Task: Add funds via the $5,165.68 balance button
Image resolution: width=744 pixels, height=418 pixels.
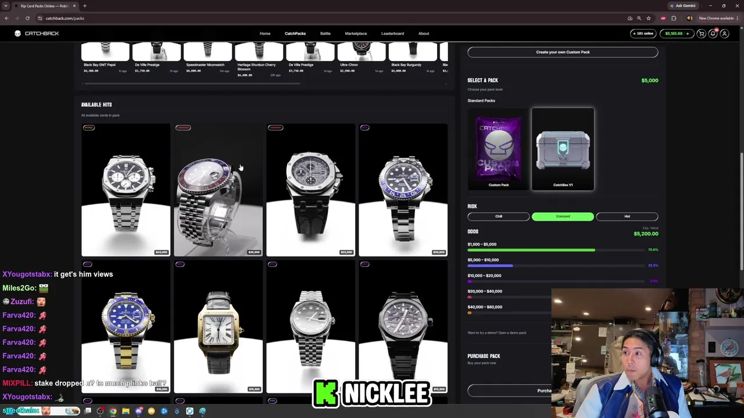Action: [x=677, y=34]
